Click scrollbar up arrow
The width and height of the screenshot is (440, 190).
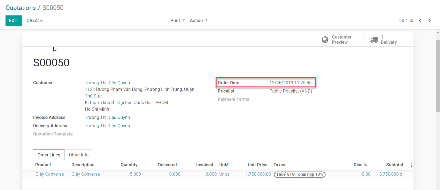(x=438, y=32)
